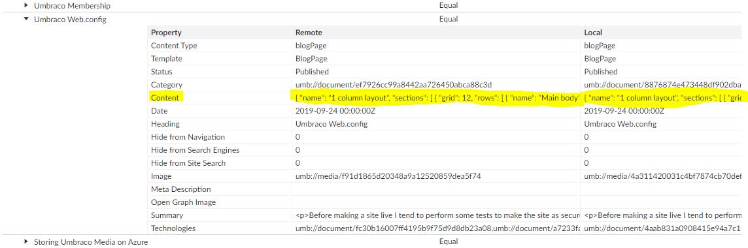
Task: Click Remote Hide from Search Engines value '0'
Action: pyautogui.click(x=298, y=150)
